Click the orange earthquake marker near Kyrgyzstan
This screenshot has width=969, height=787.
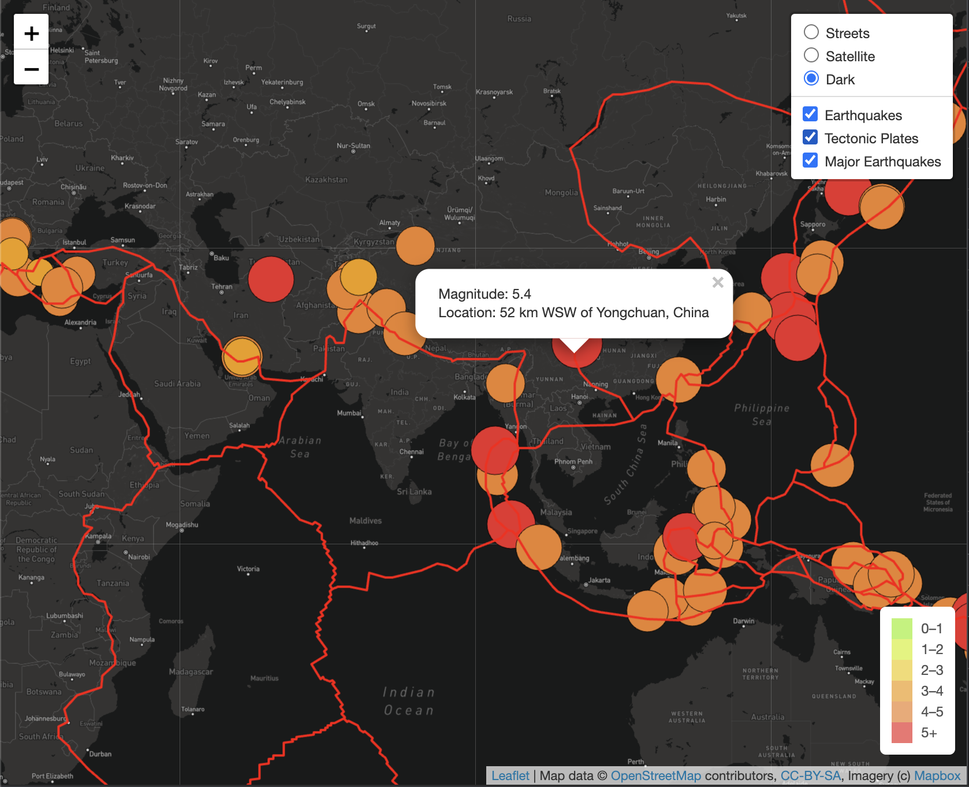(x=415, y=246)
